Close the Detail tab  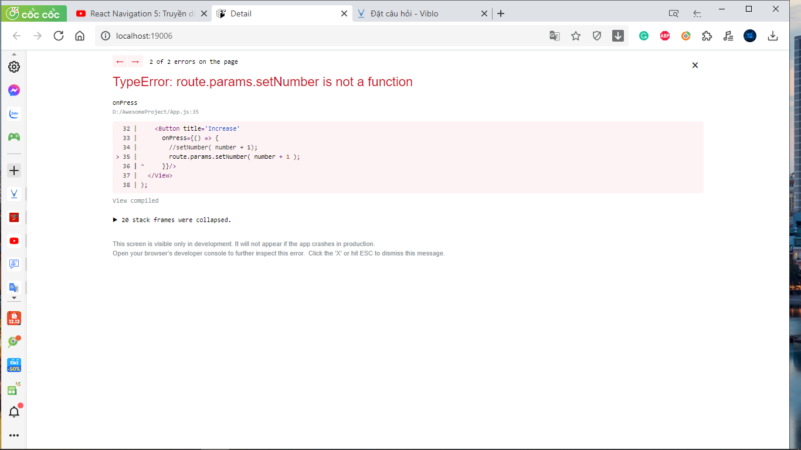(x=344, y=13)
